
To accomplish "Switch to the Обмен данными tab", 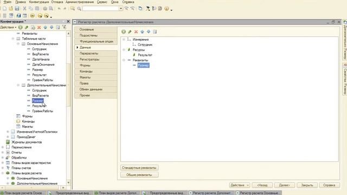I will [x=96, y=89].
